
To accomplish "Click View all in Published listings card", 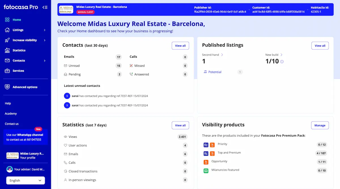I will pyautogui.click(x=320, y=46).
